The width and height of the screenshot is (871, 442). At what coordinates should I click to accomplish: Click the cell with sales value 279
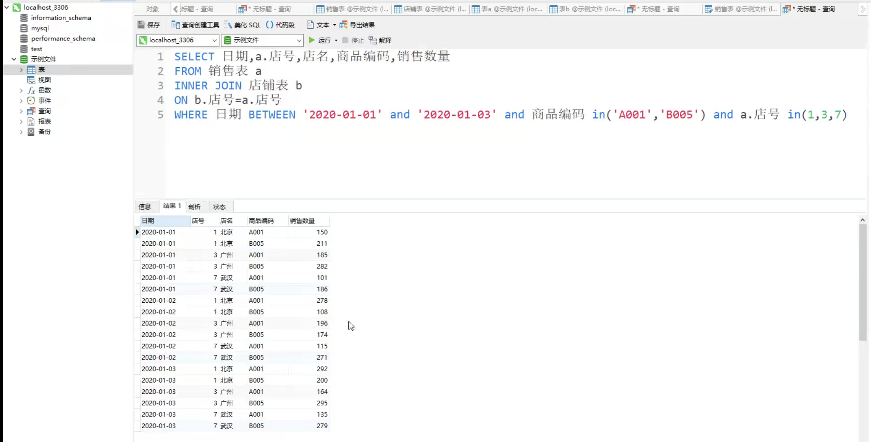point(308,426)
